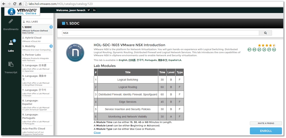Image resolution: width=286 pixels, height=138 pixels.
Task: Click the HOL-SDC-1603 VMware NSX Introduction title
Action: coord(129,45)
